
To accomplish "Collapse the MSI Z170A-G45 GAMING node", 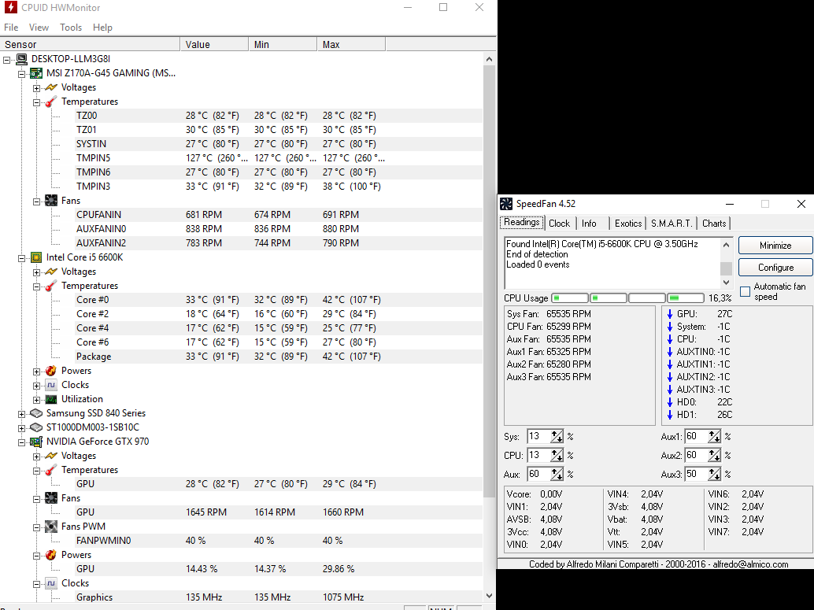I will point(21,74).
